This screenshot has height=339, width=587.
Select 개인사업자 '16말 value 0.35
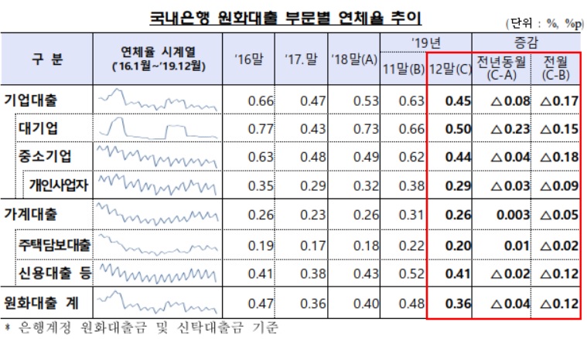(261, 186)
